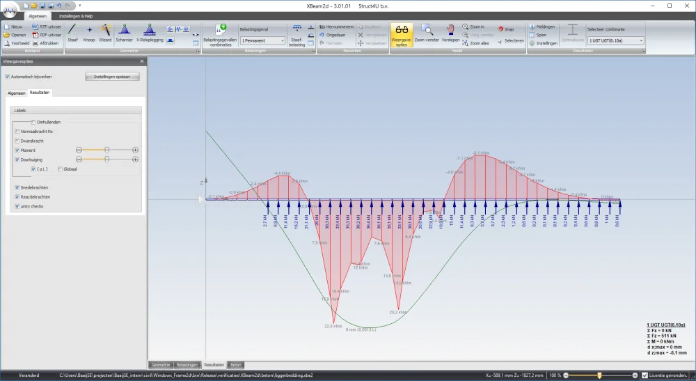Open Spion window

click(537, 35)
